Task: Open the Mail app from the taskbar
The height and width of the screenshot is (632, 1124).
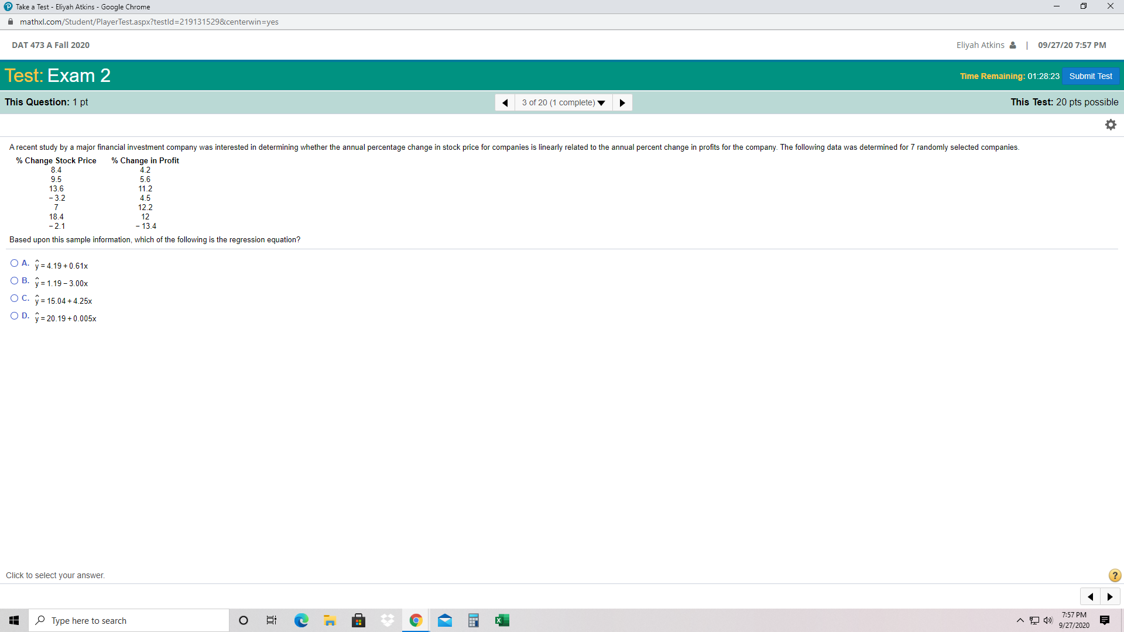Action: [x=445, y=620]
